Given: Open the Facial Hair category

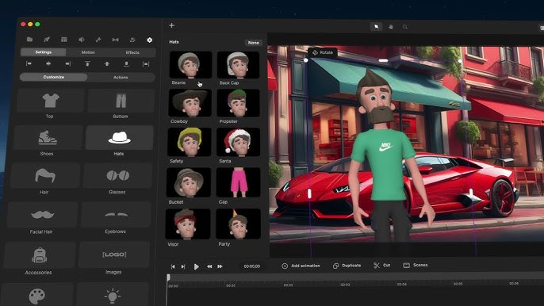Looking at the screenshot, I should pos(42,215).
